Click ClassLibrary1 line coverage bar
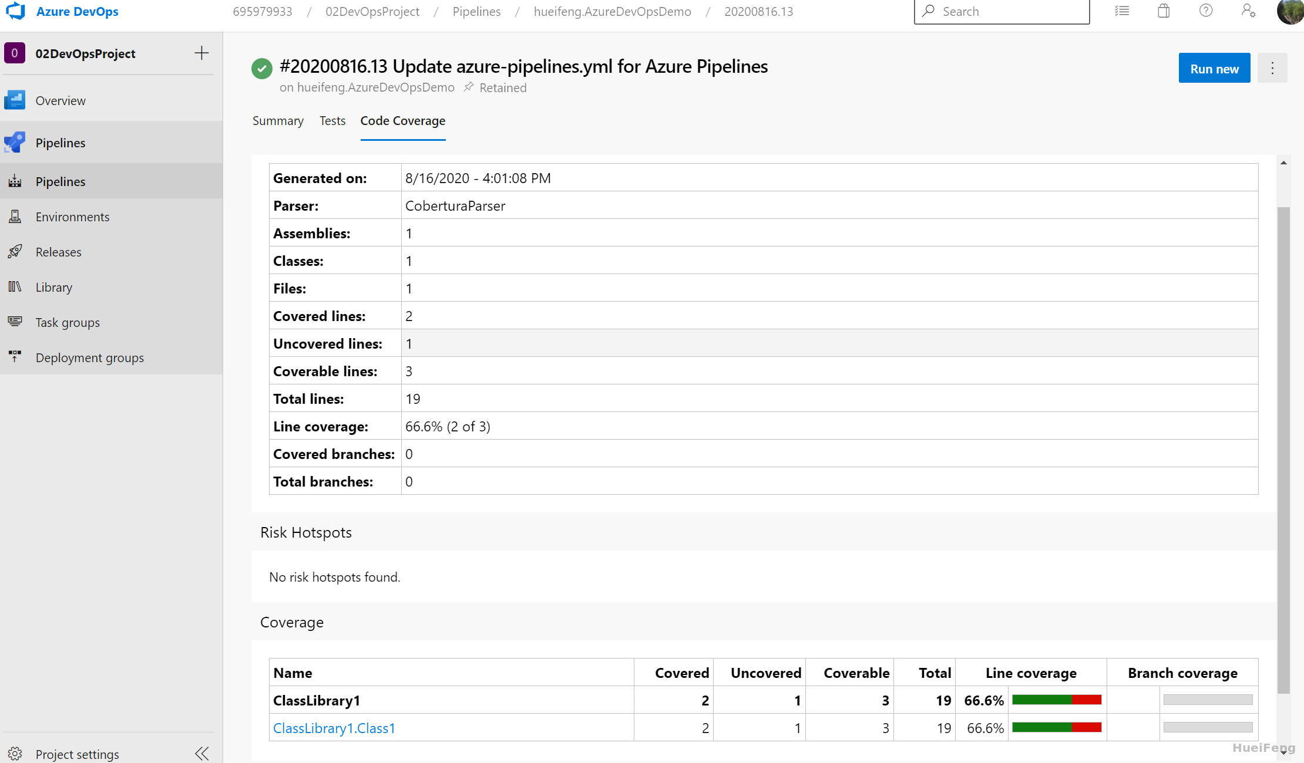 1057,700
